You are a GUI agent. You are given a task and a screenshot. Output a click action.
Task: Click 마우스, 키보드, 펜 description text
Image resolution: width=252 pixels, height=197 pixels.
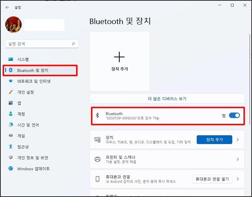(x=148, y=142)
